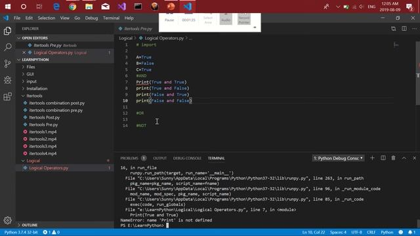The width and height of the screenshot is (420, 236).
Task: Open the Debug view bug icon
Action: [7, 80]
